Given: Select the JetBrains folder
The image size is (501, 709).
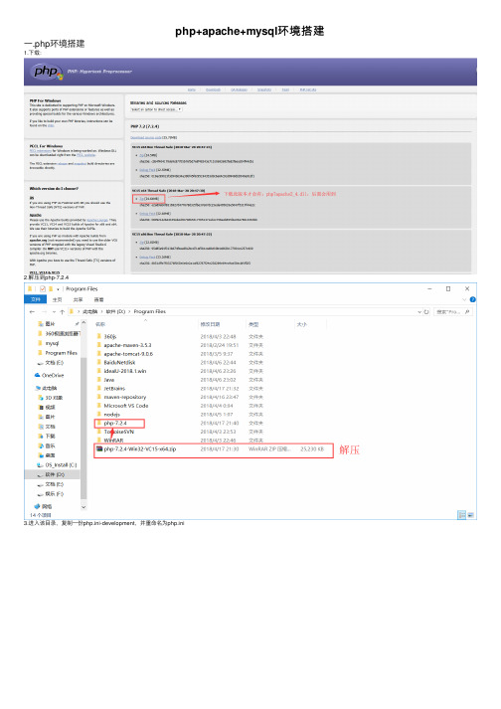Looking at the screenshot, I should (x=114, y=389).
